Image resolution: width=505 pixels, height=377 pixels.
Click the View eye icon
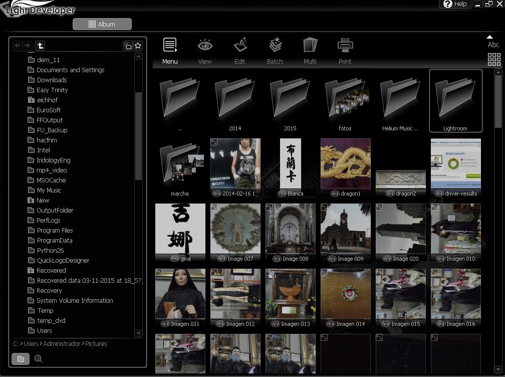click(205, 51)
